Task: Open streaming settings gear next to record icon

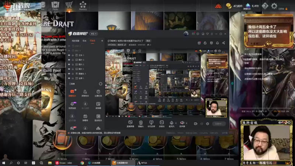Action: click(208, 124)
